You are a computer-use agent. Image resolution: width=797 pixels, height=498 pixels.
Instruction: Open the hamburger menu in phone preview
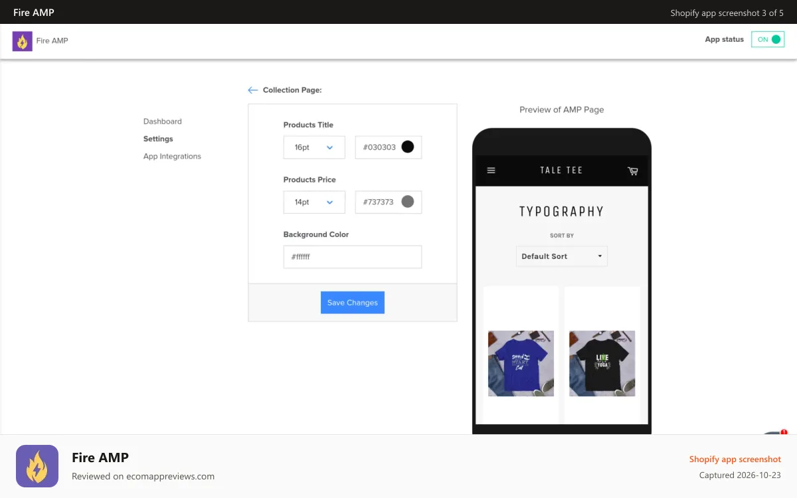click(491, 171)
